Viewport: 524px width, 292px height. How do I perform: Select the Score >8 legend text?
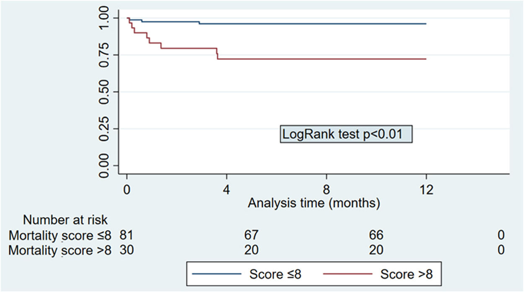(406, 274)
